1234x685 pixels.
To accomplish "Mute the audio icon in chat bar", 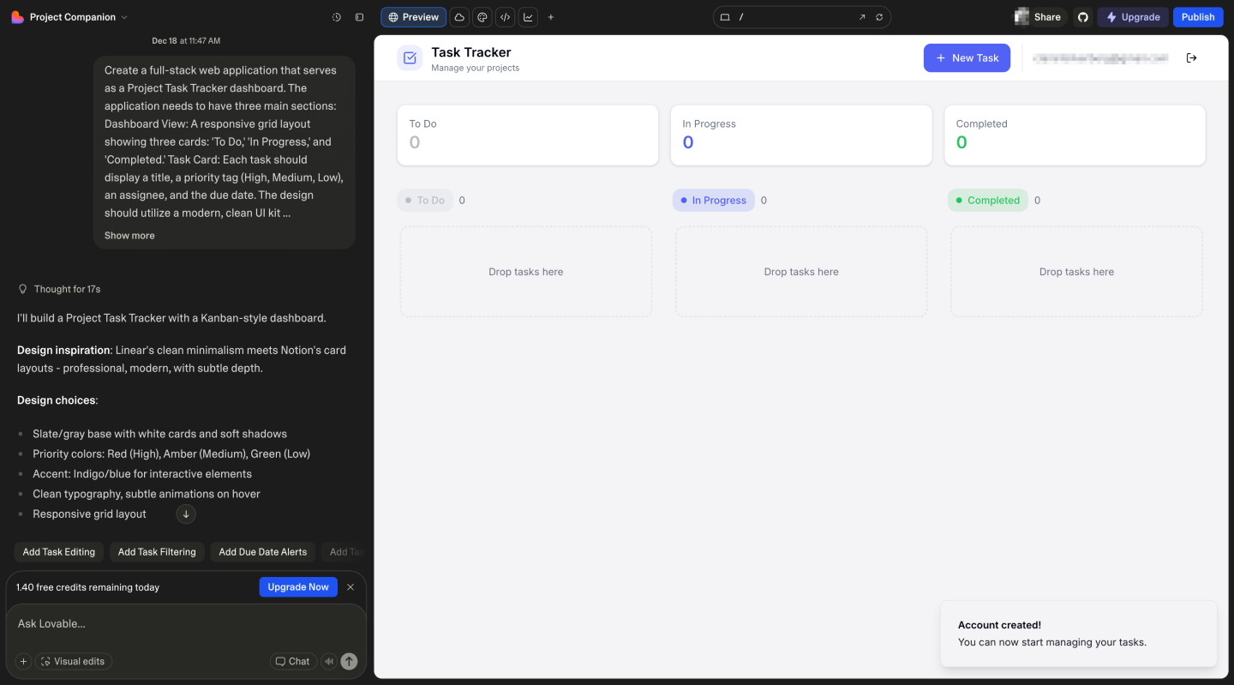I will pyautogui.click(x=328, y=661).
